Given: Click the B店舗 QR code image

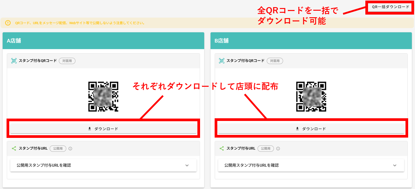Looking at the screenshot, I should tap(311, 97).
